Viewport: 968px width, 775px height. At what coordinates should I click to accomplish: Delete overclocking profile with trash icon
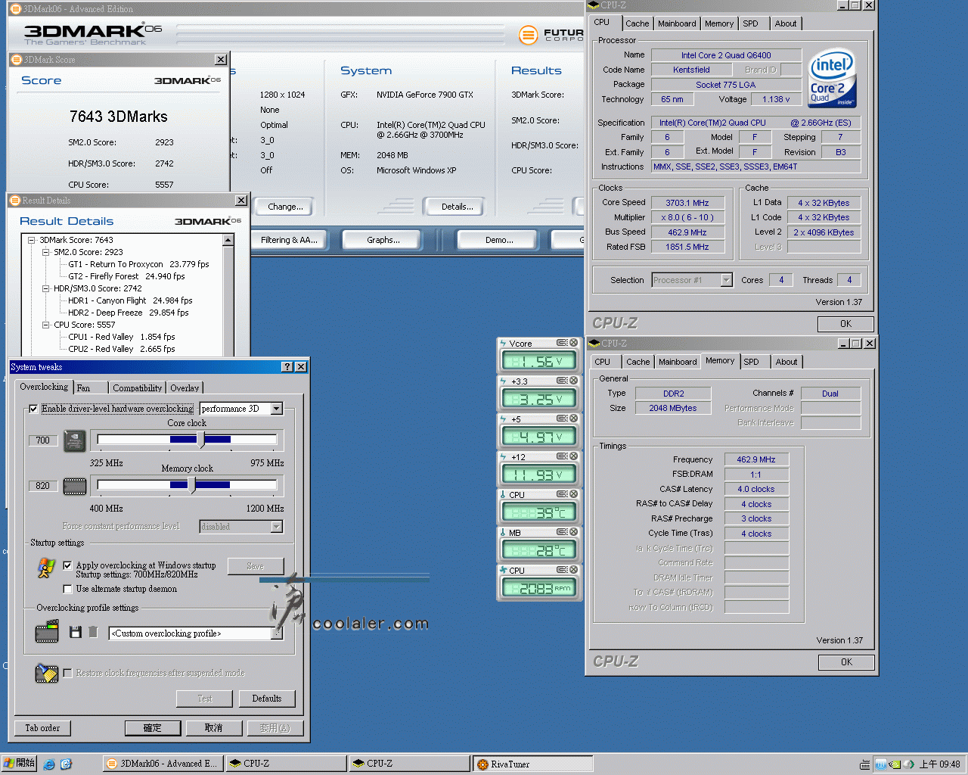point(93,632)
